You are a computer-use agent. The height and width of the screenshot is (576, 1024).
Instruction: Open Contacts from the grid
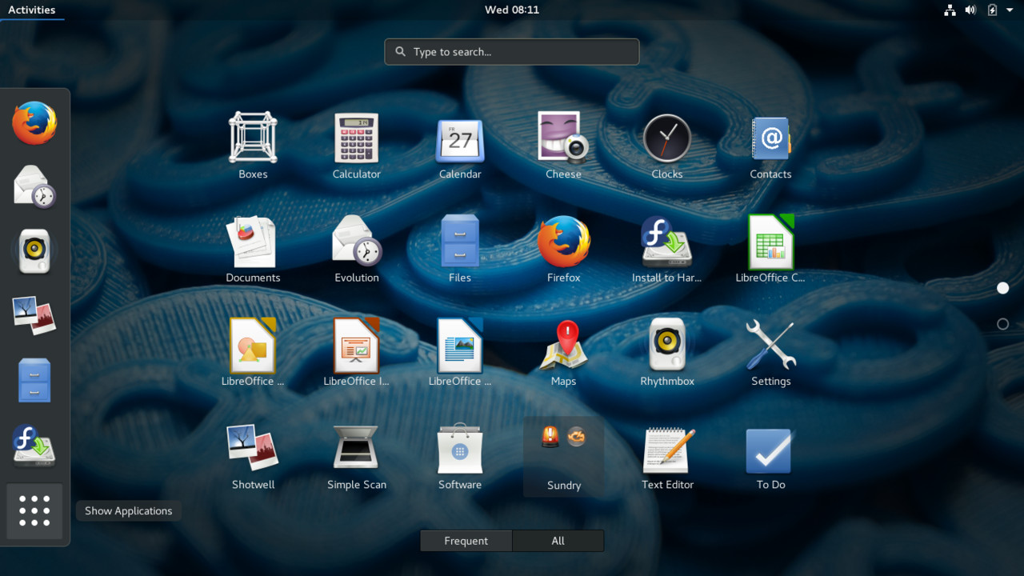pos(770,146)
